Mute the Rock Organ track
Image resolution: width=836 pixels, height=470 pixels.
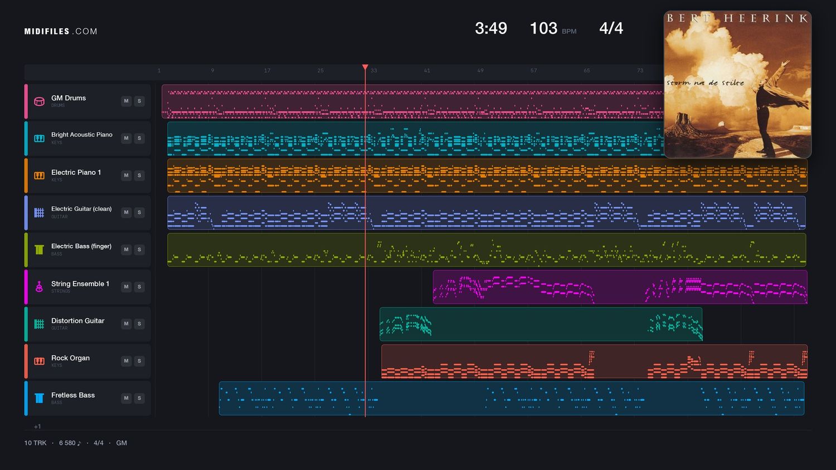126,361
